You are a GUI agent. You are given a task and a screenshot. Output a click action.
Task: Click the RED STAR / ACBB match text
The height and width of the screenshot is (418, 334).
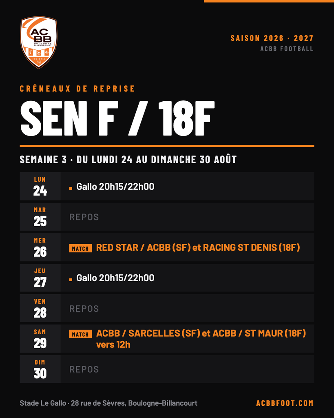198,248
